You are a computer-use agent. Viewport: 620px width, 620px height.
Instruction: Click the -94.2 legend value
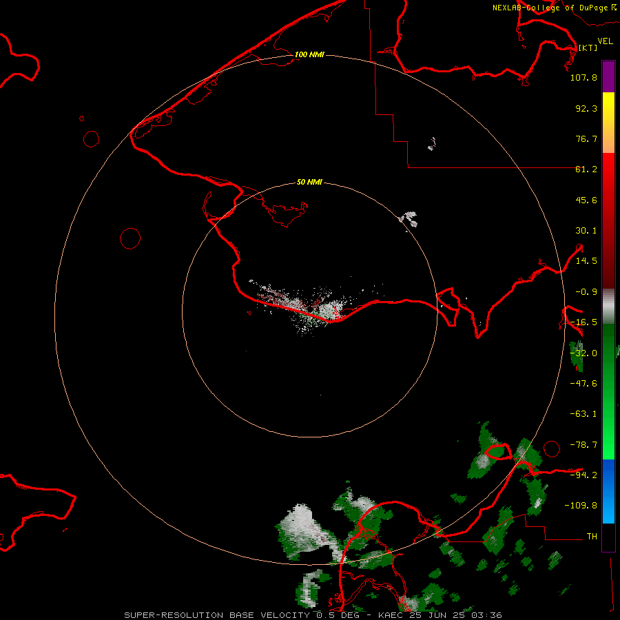[x=583, y=475]
